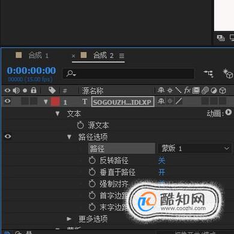Viewport: 234px width, 234px height.
Task: Open the composition mini-flowchart icon
Action: click(209, 74)
